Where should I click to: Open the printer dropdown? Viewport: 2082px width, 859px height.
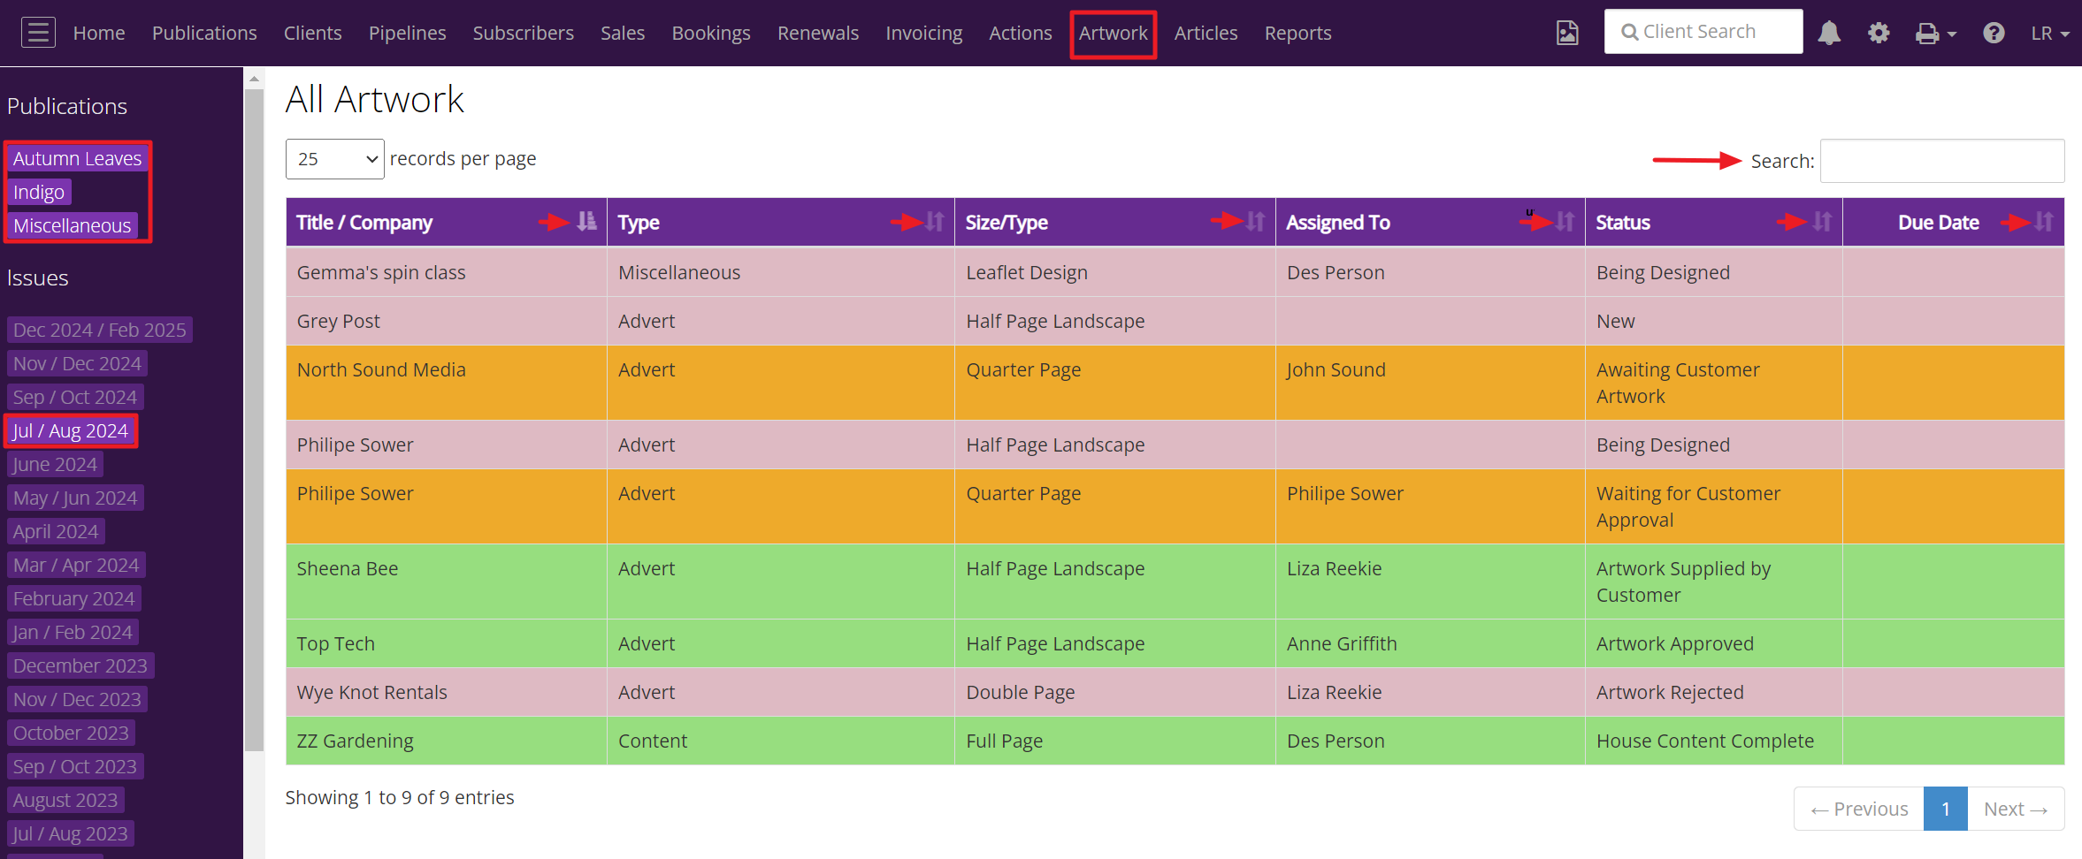(1935, 34)
